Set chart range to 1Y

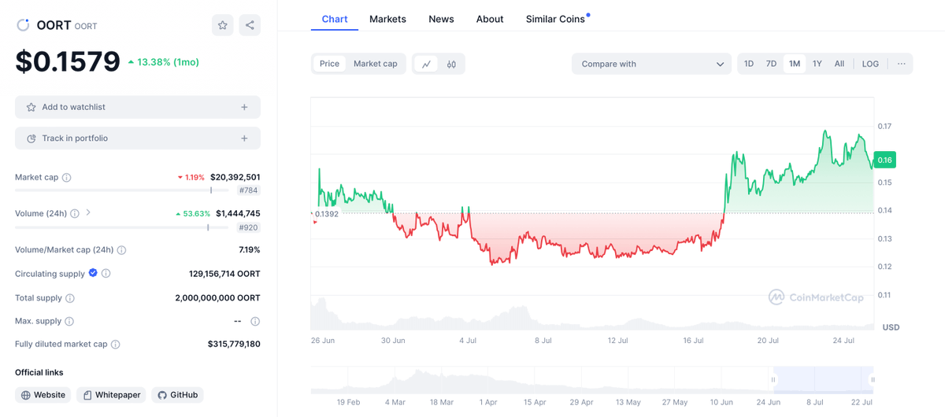[817, 64]
